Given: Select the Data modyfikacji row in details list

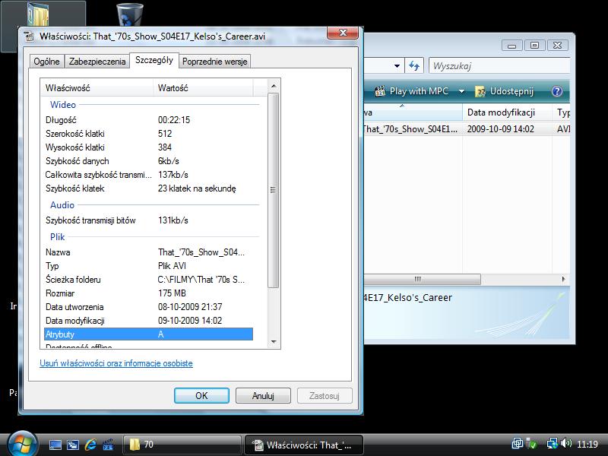Looking at the screenshot, I should 148,321.
